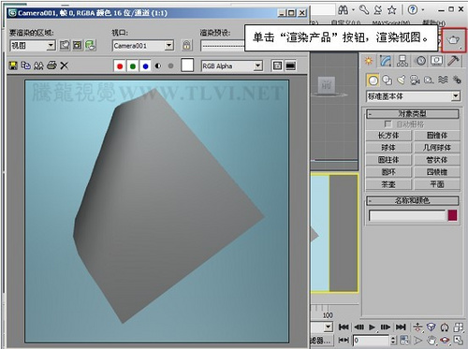
Task: Open the 帮助(H) menu
Action: pos(433,22)
